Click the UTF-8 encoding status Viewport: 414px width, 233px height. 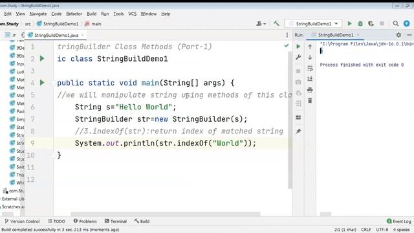pyautogui.click(x=382, y=230)
